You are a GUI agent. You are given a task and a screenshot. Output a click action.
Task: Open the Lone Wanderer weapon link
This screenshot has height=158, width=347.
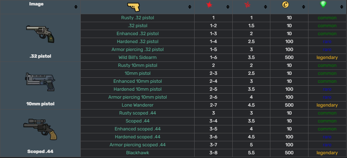(137, 105)
